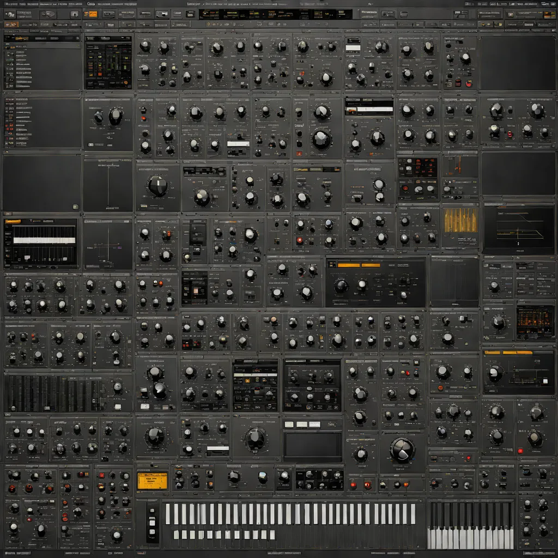Click the first white button above the black pad
The image size is (558, 558).
click(x=289, y=424)
